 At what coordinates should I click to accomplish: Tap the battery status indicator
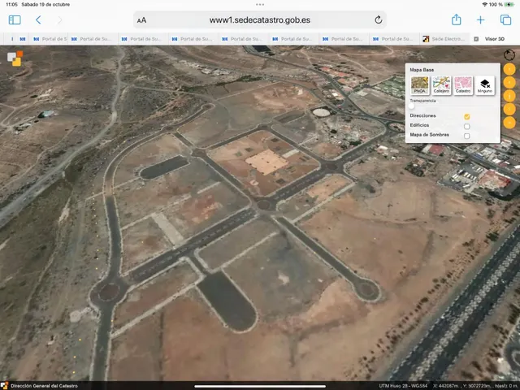tap(509, 4)
